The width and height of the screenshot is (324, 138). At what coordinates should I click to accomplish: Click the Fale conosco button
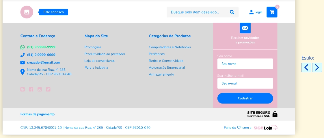tap(53, 12)
